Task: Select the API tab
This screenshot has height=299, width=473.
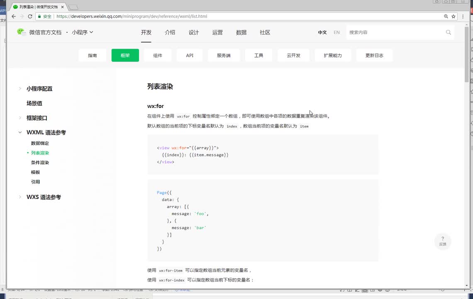Action: click(x=190, y=55)
